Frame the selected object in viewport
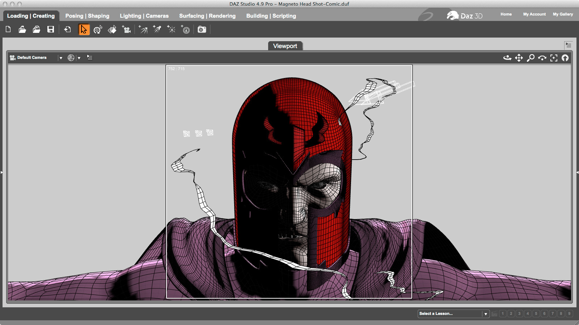The width and height of the screenshot is (579, 325). [x=554, y=58]
